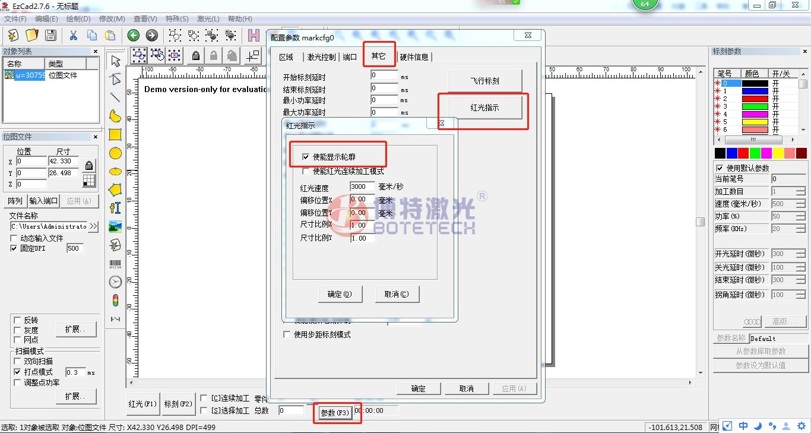Switch to the 硬件信息 tab
Image resolution: width=811 pixels, height=433 pixels.
tap(414, 57)
